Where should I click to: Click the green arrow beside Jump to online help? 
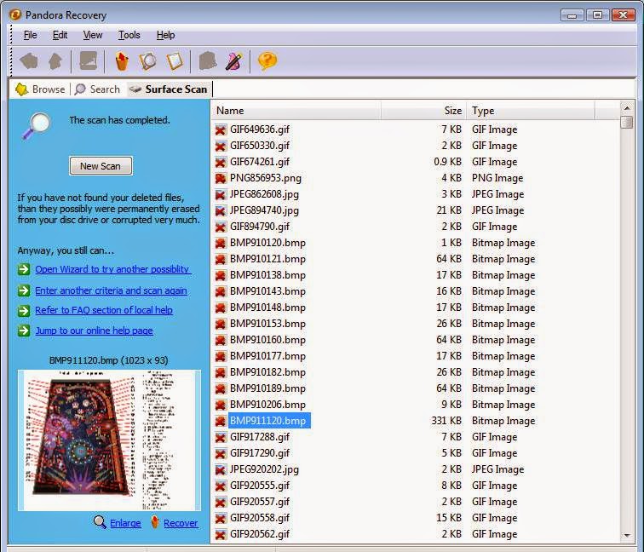(x=24, y=331)
